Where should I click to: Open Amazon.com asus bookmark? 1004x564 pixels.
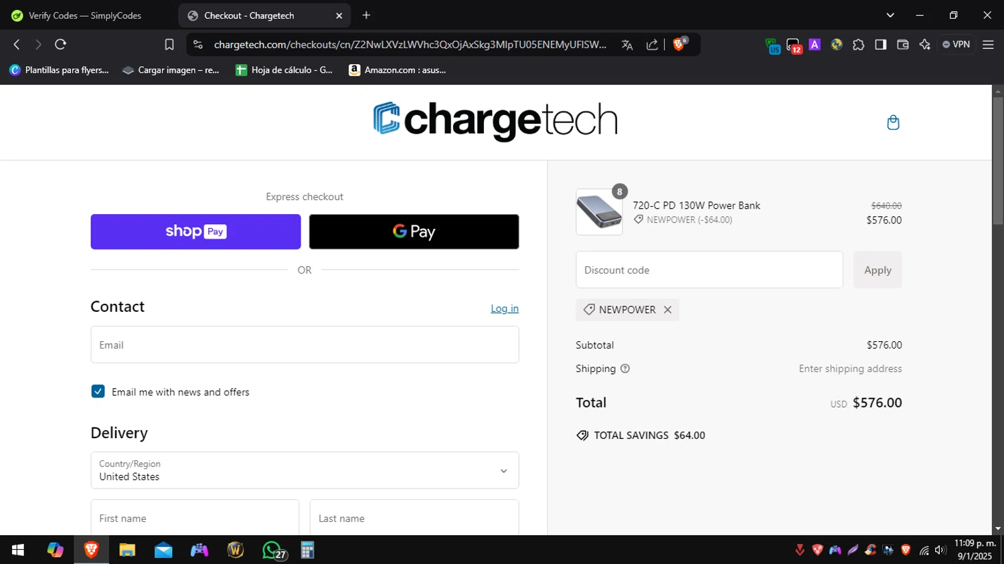pyautogui.click(x=398, y=70)
